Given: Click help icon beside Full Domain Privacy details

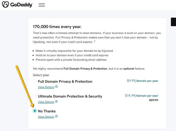Looking at the screenshot, I should [56, 86].
